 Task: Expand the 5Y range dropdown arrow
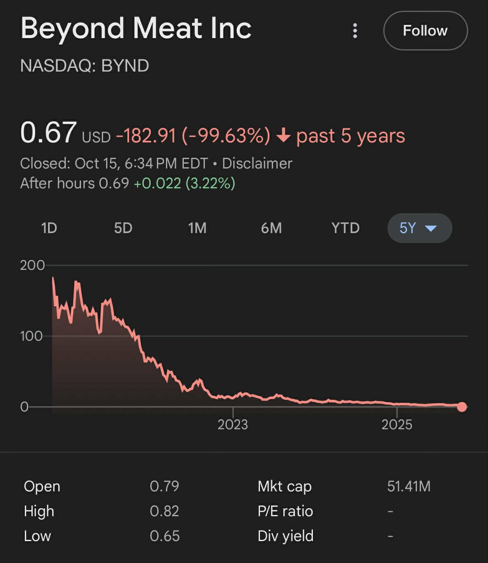click(x=431, y=228)
